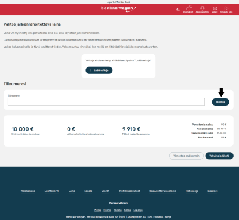
Task: Open Profiilin asetukset footer link
Action: pos(129,191)
